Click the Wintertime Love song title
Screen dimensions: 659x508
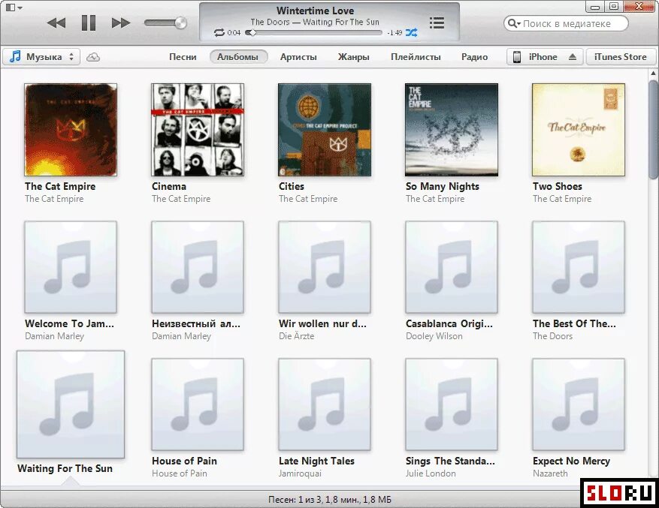[x=315, y=11]
